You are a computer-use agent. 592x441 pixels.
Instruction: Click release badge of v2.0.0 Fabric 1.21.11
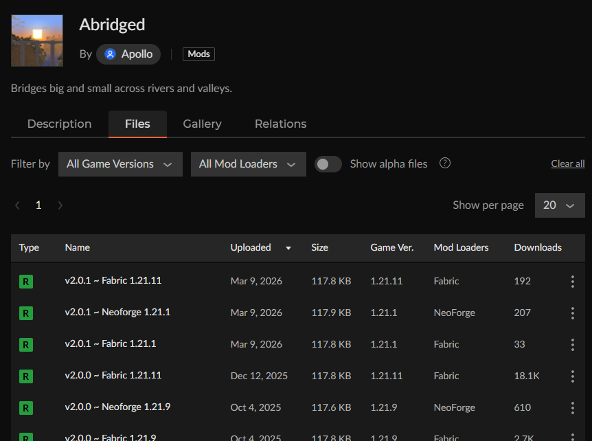click(25, 376)
